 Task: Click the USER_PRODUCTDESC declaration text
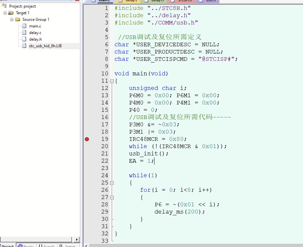(169, 52)
